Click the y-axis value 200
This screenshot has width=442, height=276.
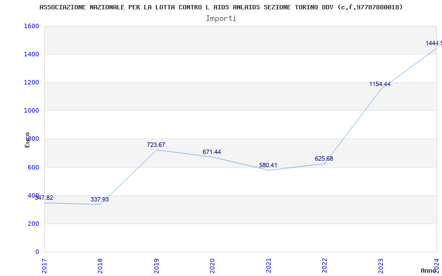pyautogui.click(x=33, y=224)
